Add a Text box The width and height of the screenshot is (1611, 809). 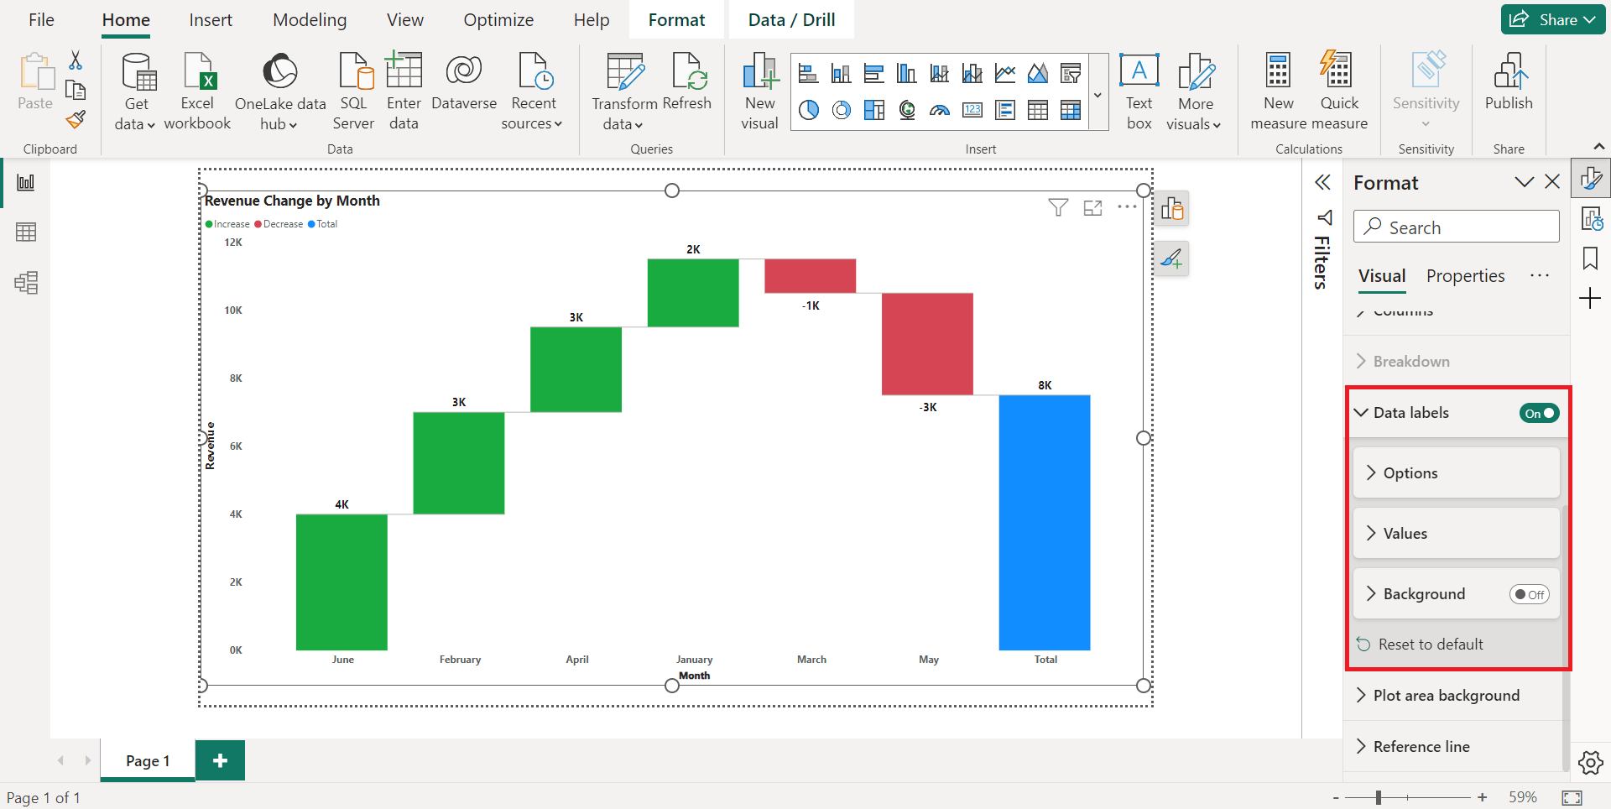(1139, 91)
